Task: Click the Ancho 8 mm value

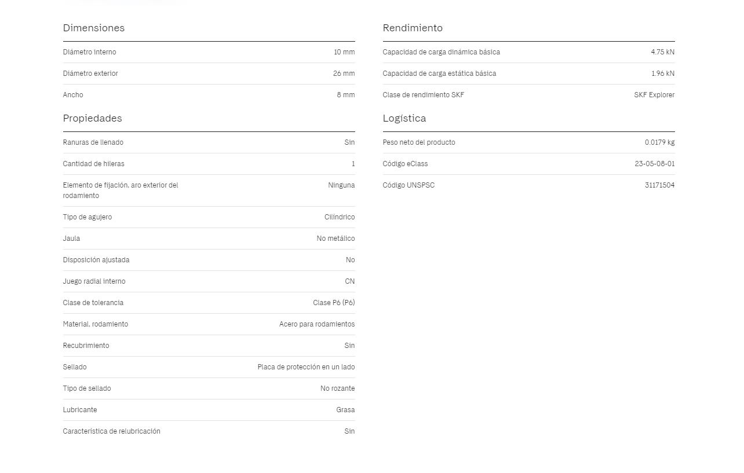Action: click(x=346, y=95)
